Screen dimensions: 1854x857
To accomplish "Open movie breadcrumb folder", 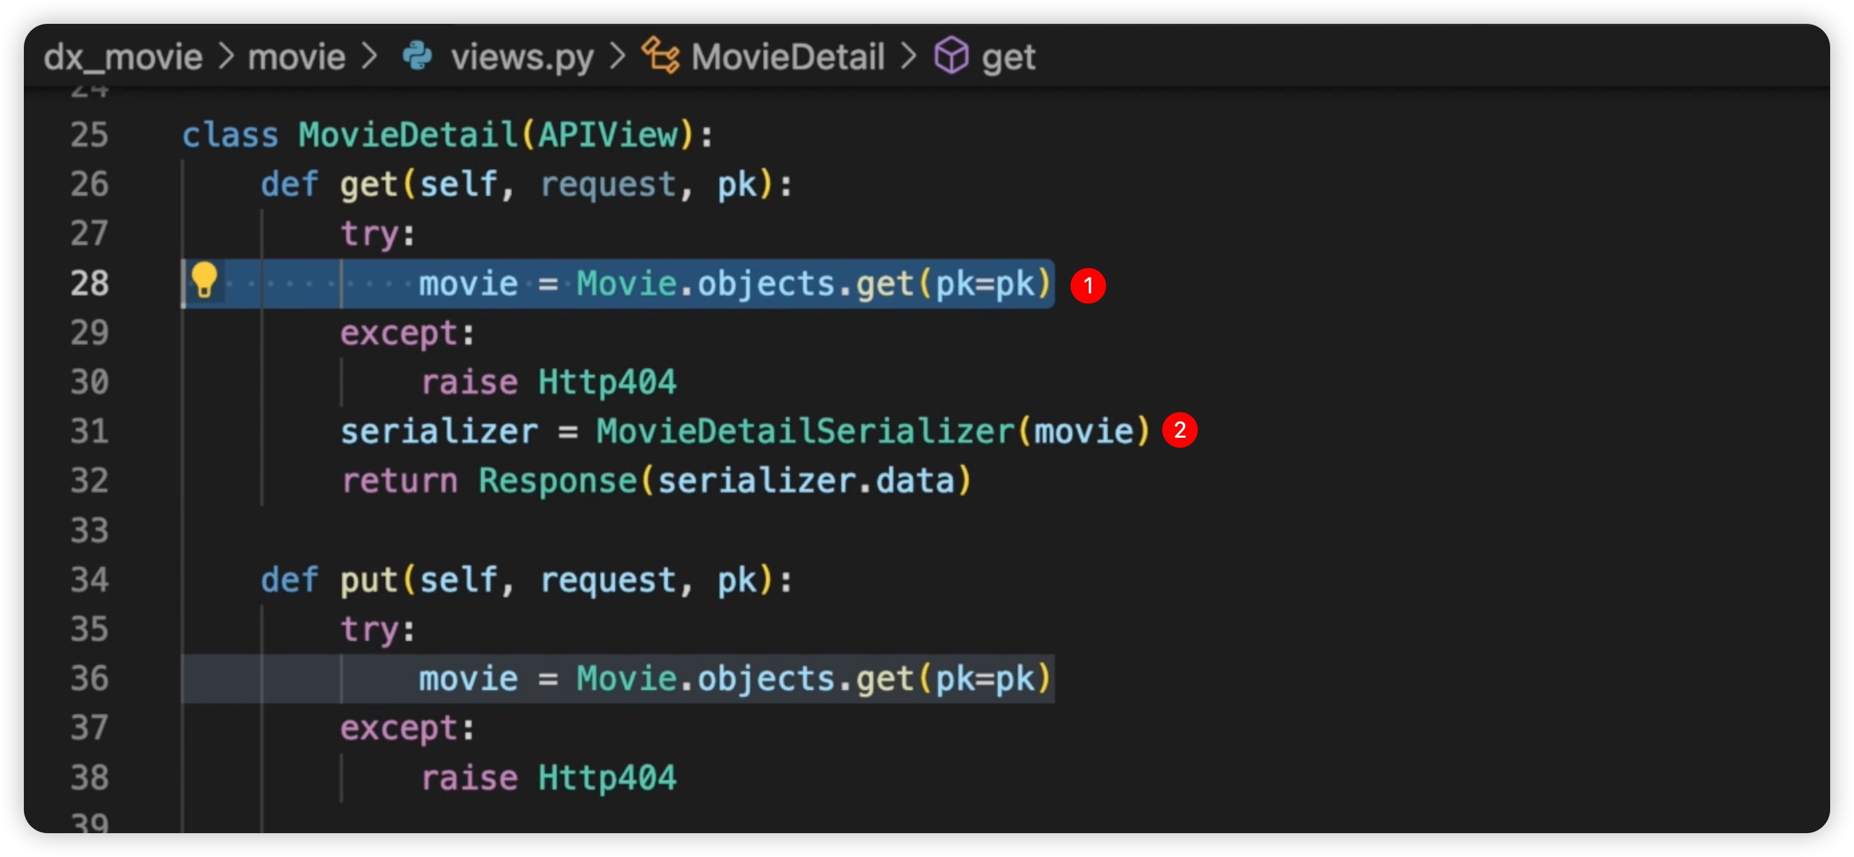I will click(297, 57).
